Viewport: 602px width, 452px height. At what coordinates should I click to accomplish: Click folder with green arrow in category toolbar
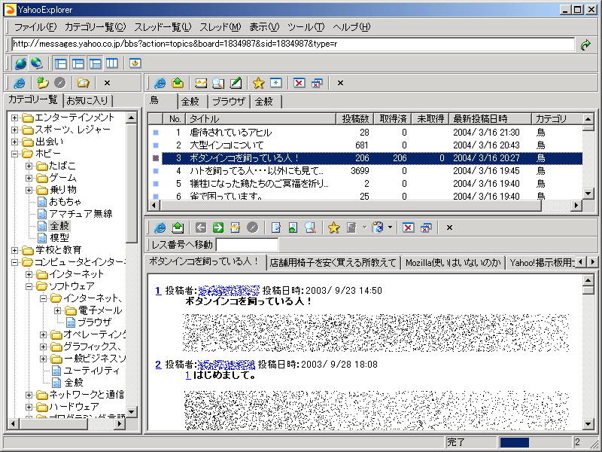point(42,83)
